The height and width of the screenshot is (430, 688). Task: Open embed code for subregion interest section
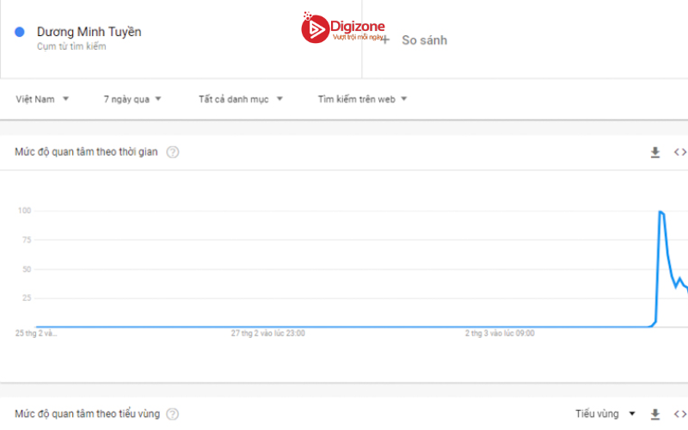[x=680, y=414]
